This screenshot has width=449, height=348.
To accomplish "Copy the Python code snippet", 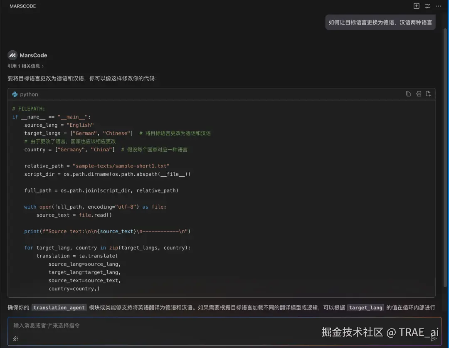I will coord(408,94).
